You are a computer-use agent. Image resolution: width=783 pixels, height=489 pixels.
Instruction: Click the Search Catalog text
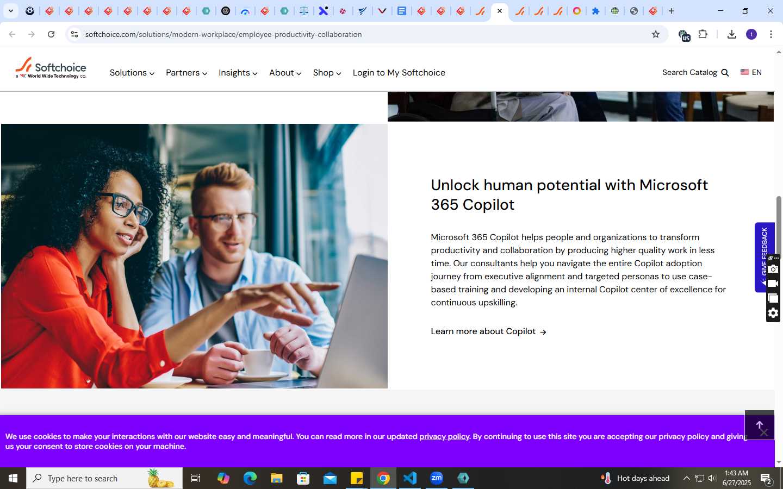[689, 72]
